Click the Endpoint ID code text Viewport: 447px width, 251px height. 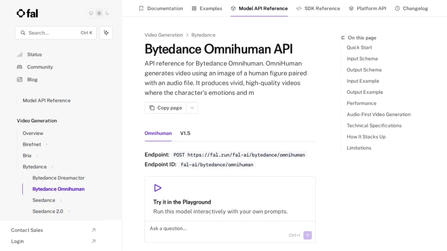point(217,164)
